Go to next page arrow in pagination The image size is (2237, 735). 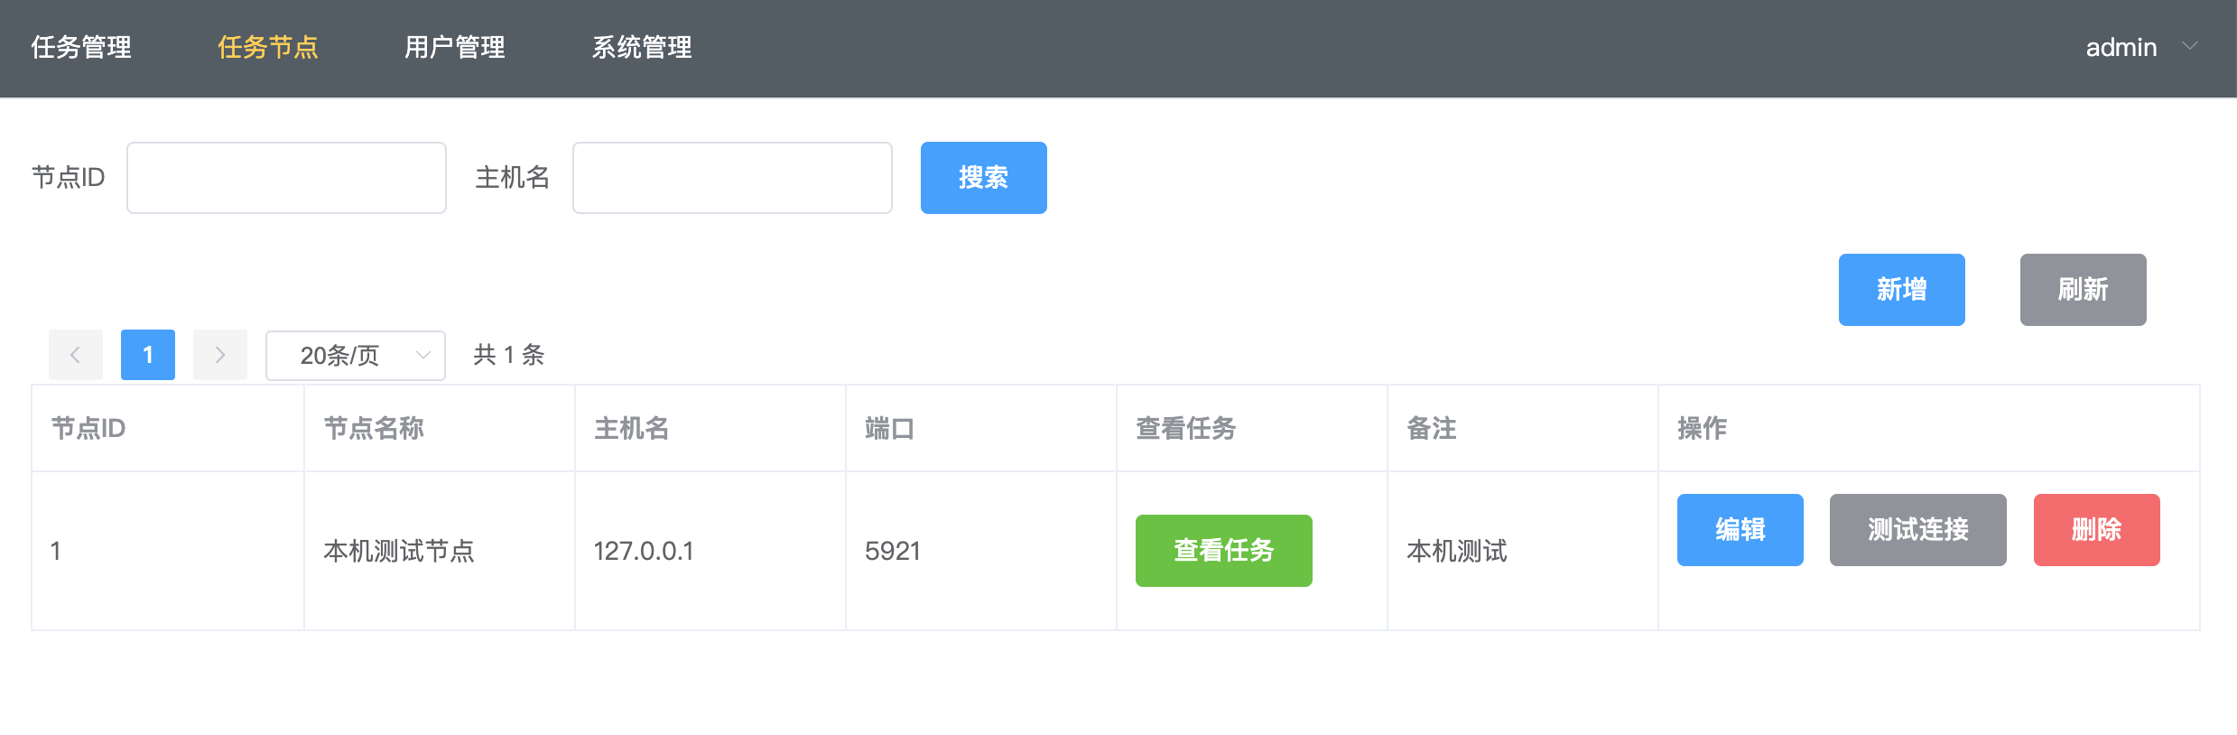(x=220, y=355)
